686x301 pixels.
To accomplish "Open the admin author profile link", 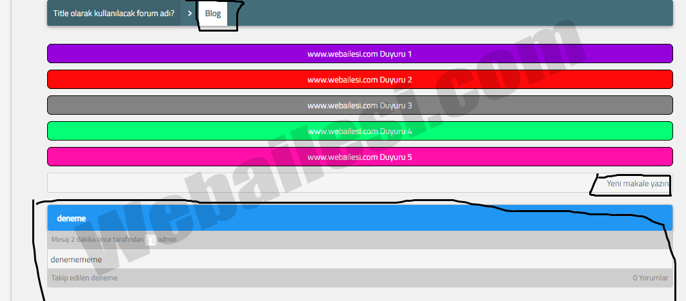I will click(167, 239).
